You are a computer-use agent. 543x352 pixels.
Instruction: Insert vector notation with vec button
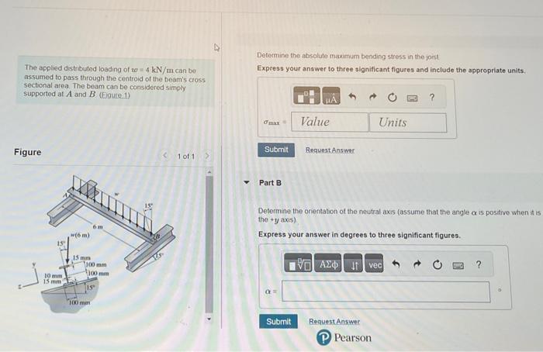375,265
